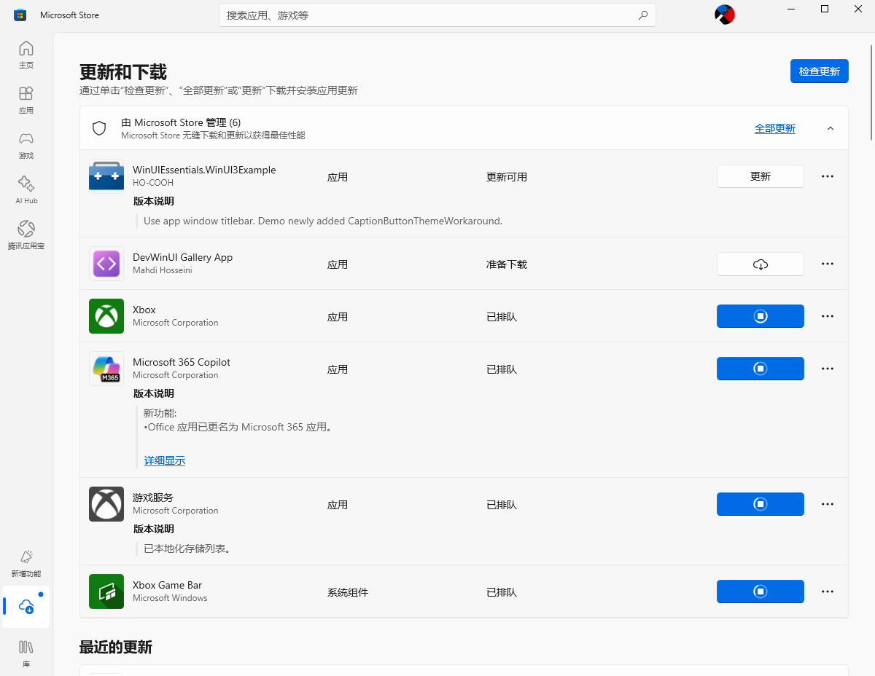Click publisher name HO-COOH
Screen dimensions: 875x676
[153, 183]
